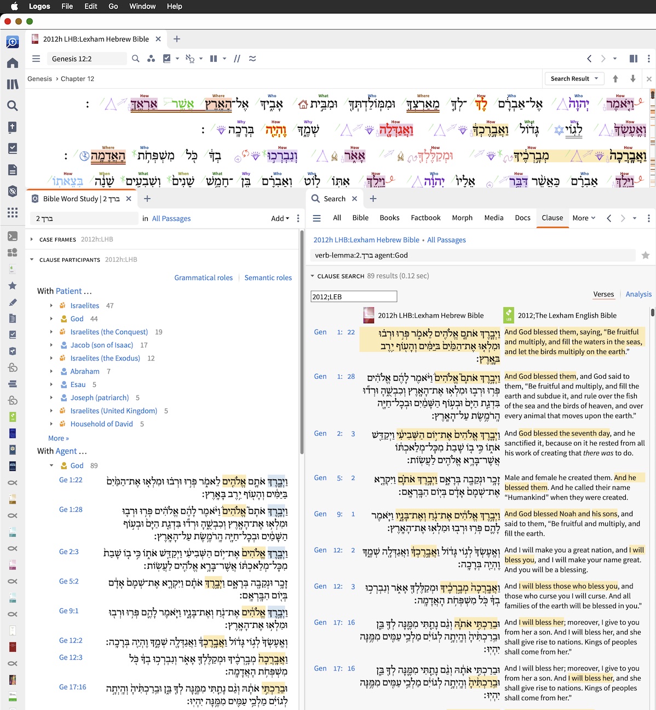This screenshot has height=710, width=656.
Task: Go back with the Bible panel left chevron
Action: [589, 59]
